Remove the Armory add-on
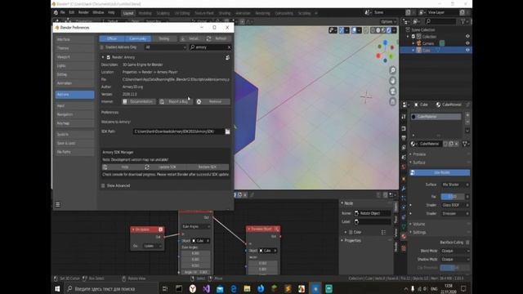The height and width of the screenshot is (294, 523). pyautogui.click(x=212, y=101)
